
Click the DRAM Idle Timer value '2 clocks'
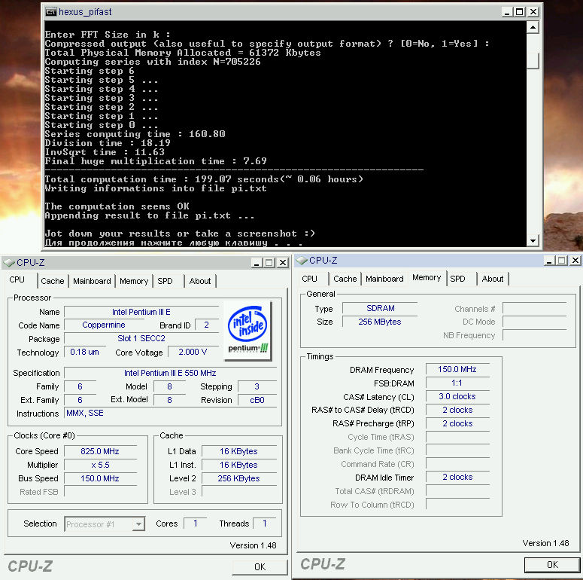pyautogui.click(x=457, y=478)
